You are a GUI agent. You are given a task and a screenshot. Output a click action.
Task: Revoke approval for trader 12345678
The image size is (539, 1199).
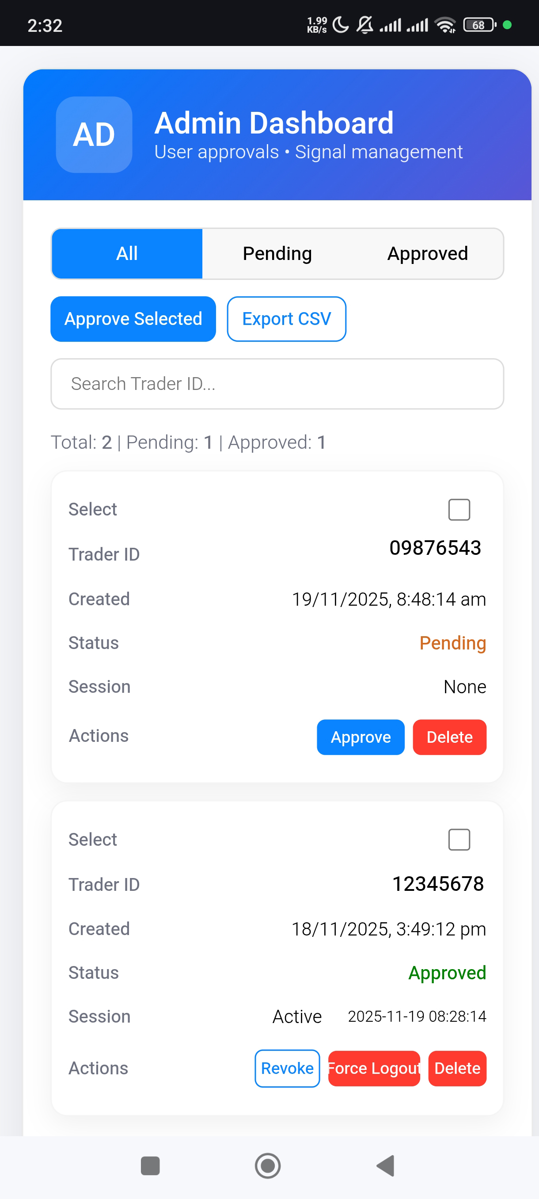pyautogui.click(x=287, y=1068)
